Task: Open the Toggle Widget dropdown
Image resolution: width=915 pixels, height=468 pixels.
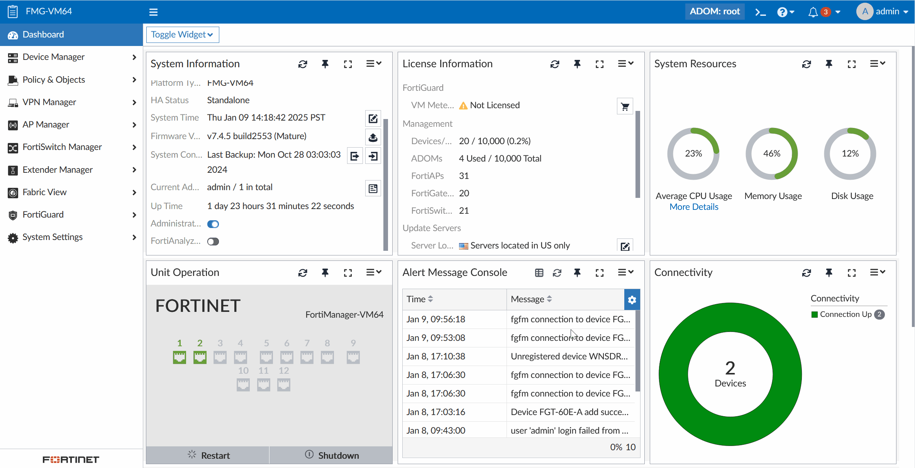Action: [183, 35]
